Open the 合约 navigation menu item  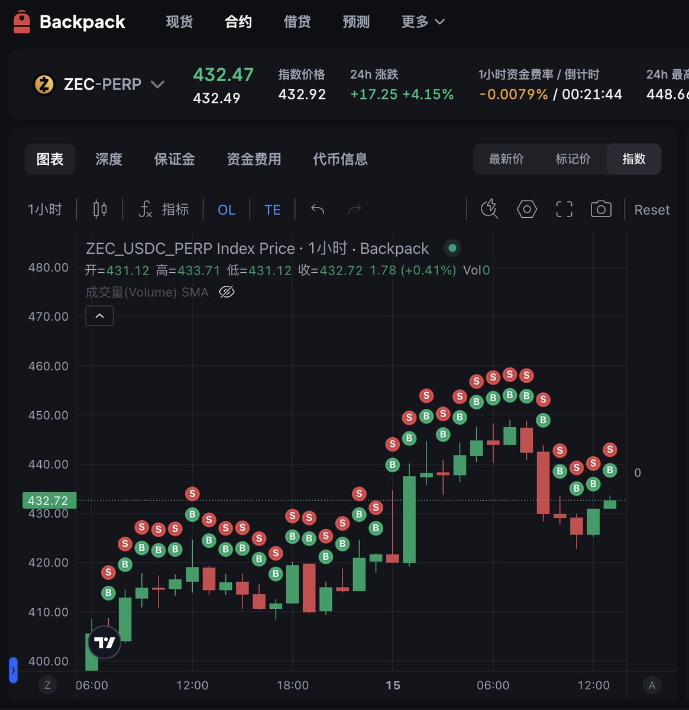[238, 22]
